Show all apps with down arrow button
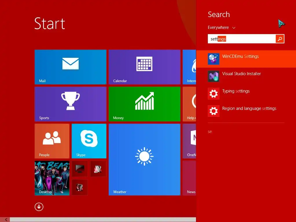 pos(39,207)
